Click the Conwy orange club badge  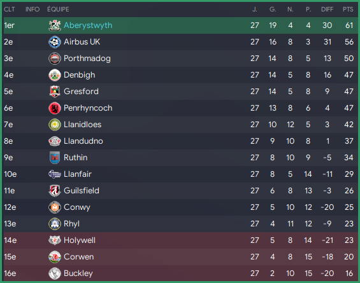tap(55, 207)
